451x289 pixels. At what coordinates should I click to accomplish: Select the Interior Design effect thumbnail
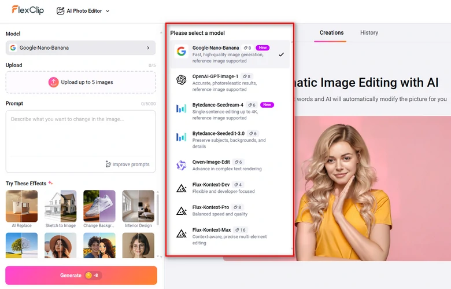coord(138,206)
